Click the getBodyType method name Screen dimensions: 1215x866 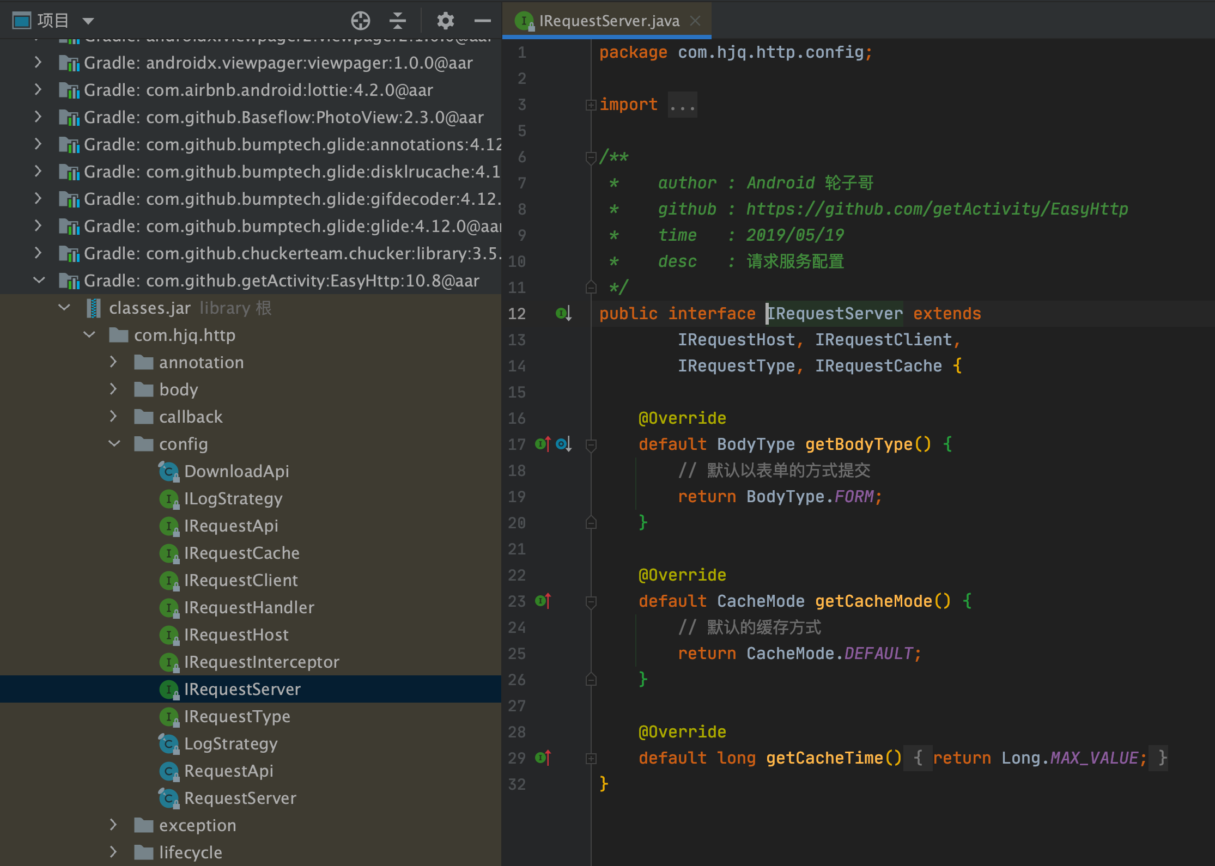point(859,444)
